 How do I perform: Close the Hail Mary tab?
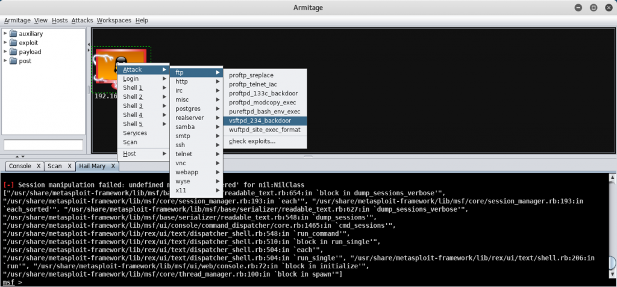coord(113,166)
